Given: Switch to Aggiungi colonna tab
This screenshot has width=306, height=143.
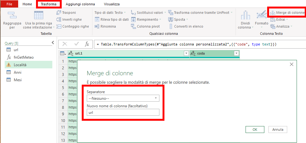Looking at the screenshot, I should pos(80,4).
